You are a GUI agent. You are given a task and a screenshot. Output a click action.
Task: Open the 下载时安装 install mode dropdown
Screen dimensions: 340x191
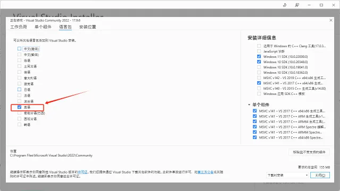click(287, 175)
